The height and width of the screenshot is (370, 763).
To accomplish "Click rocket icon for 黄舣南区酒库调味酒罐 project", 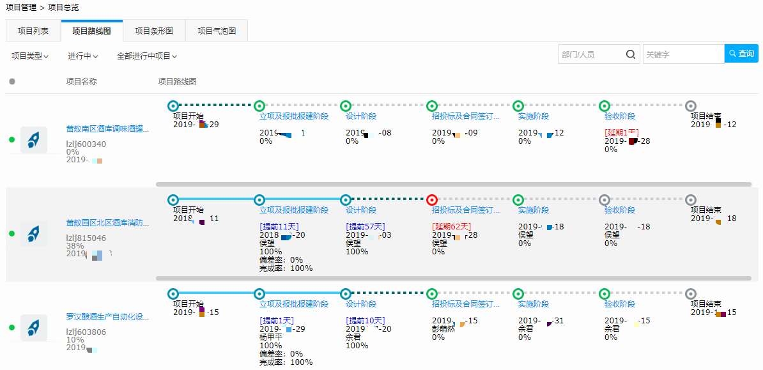I will 33,140.
